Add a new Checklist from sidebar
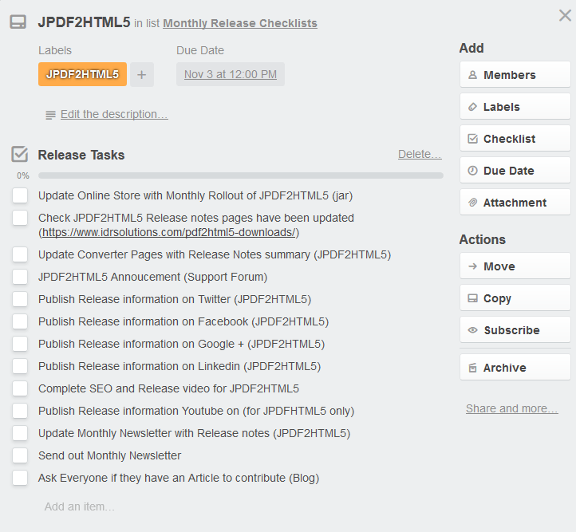 tap(515, 139)
